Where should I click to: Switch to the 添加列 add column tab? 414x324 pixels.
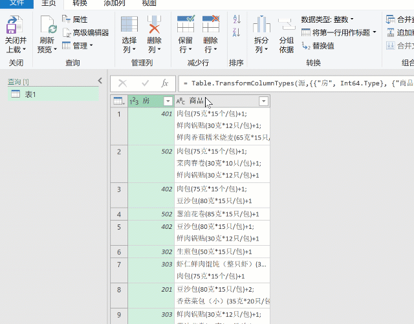tap(114, 3)
